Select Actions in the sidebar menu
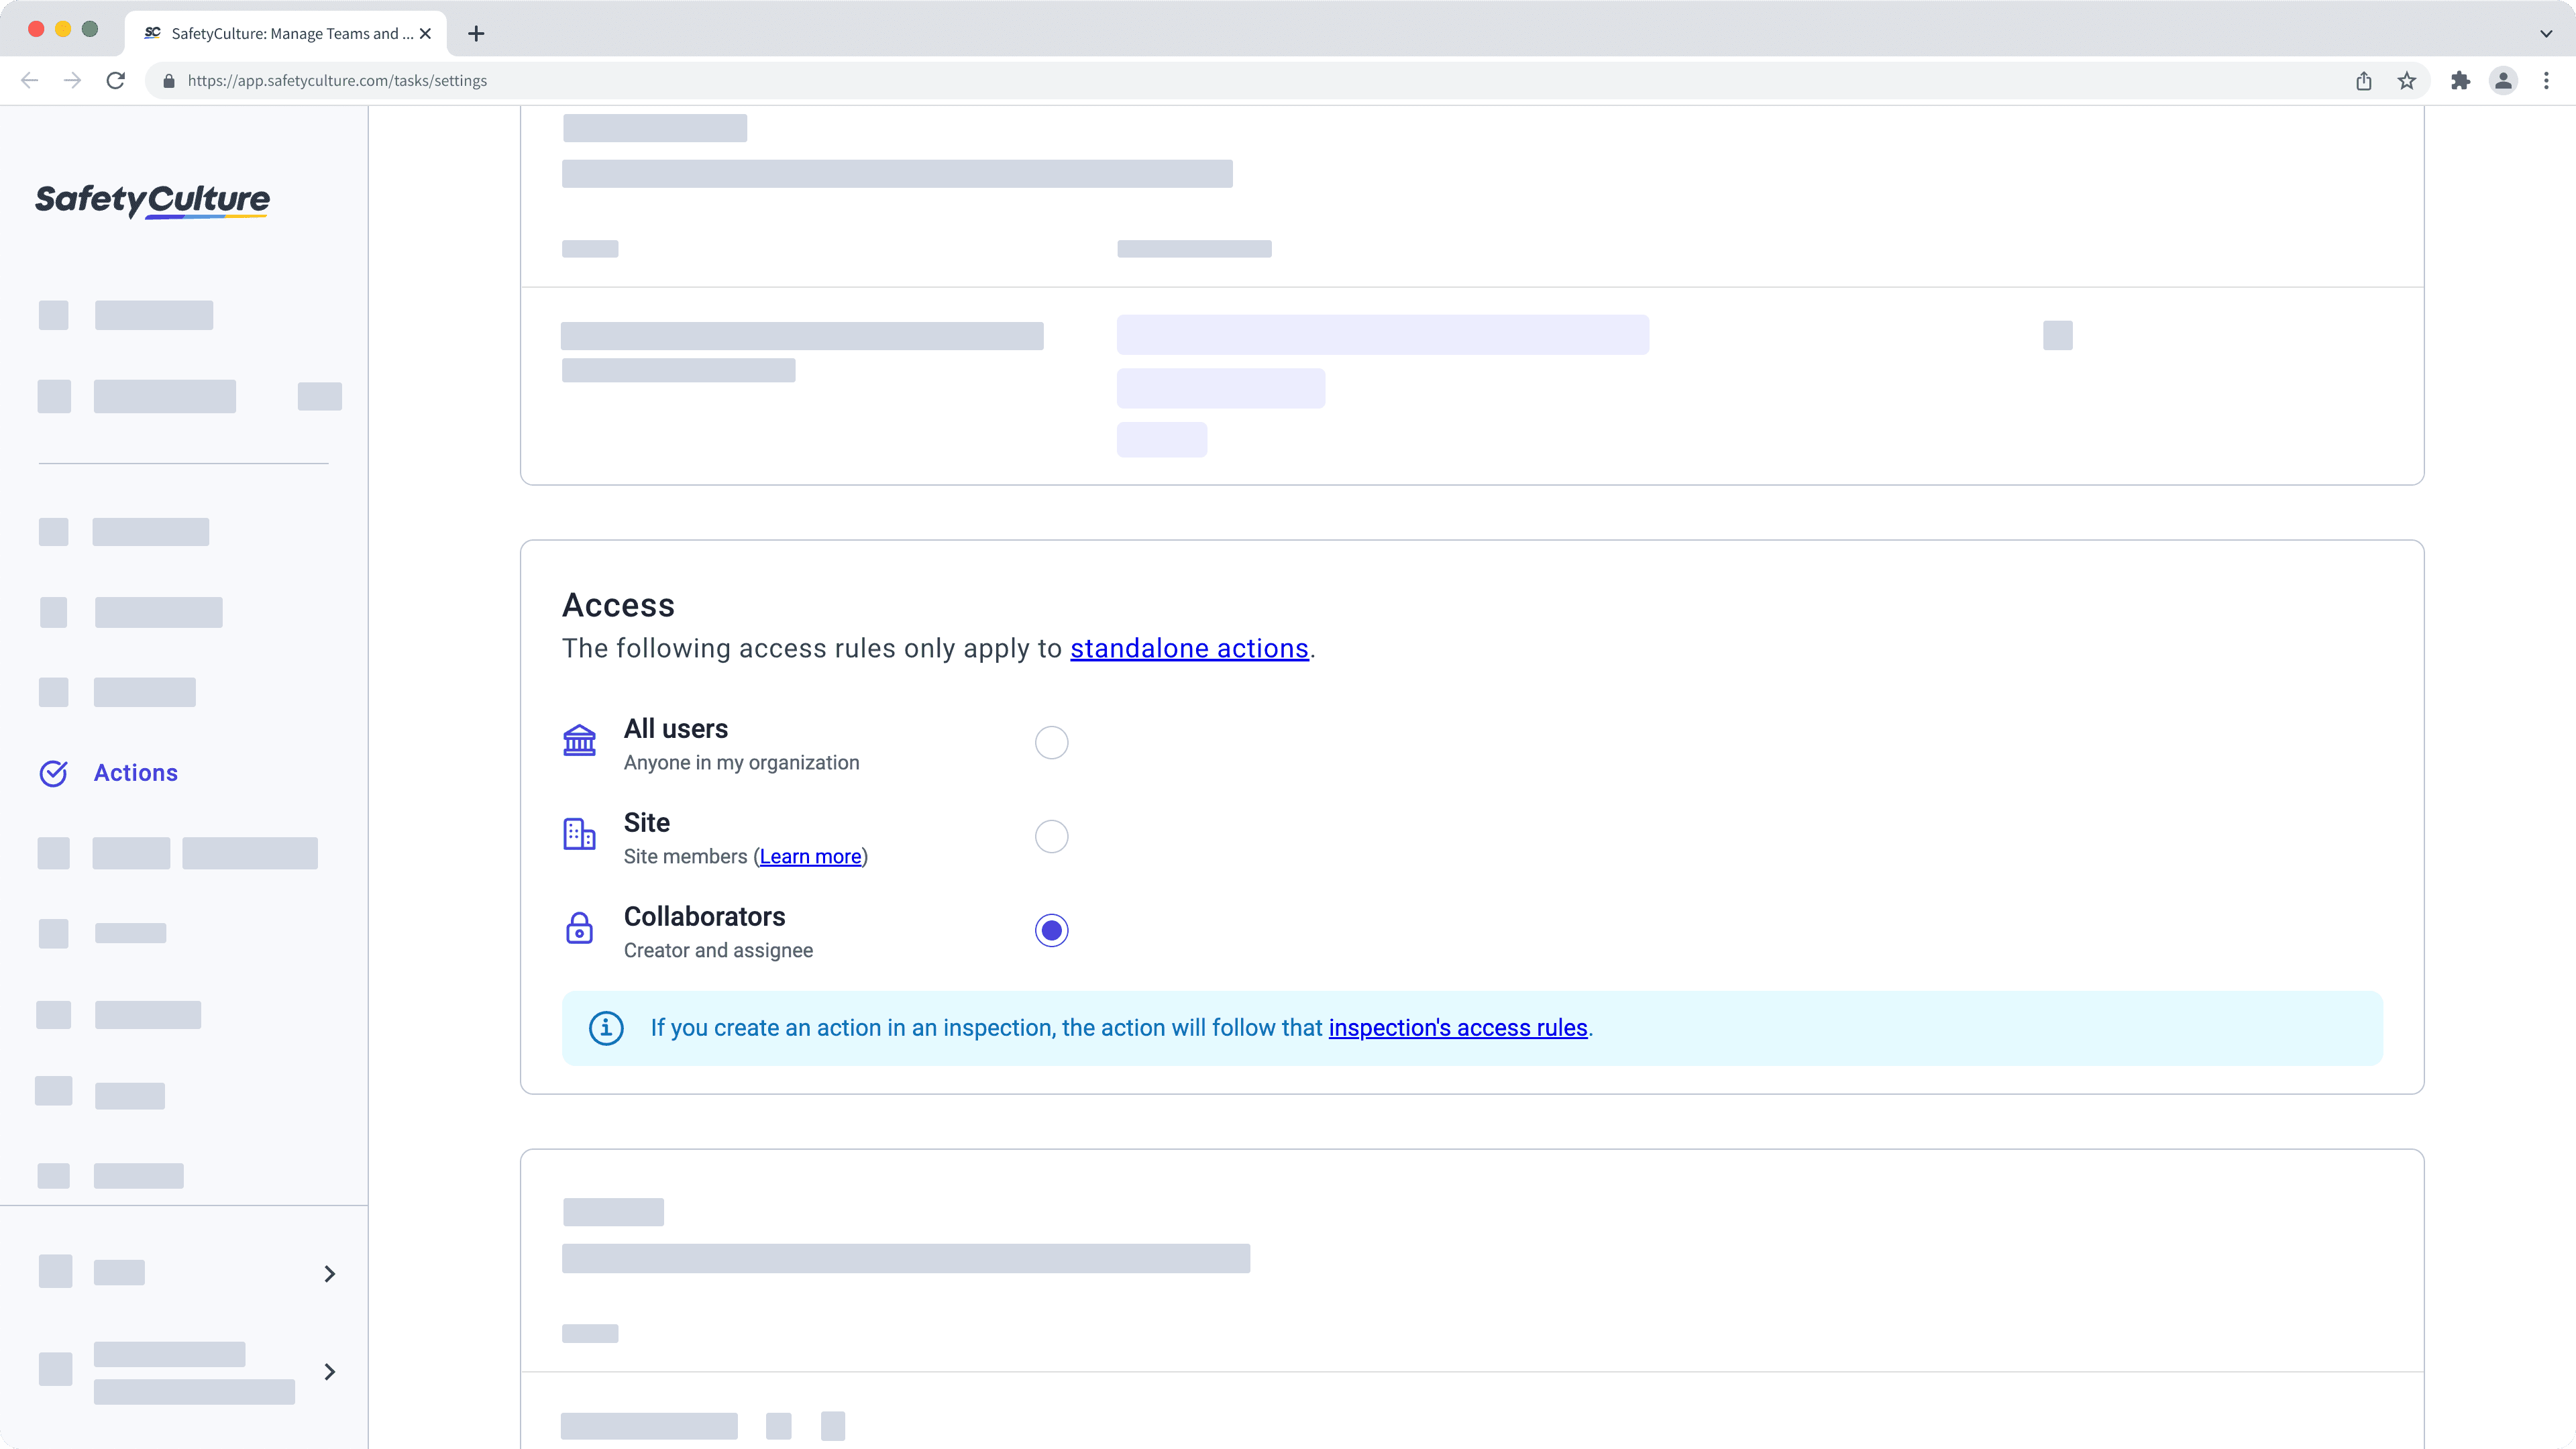Viewport: 2576px width, 1449px height. click(136, 773)
